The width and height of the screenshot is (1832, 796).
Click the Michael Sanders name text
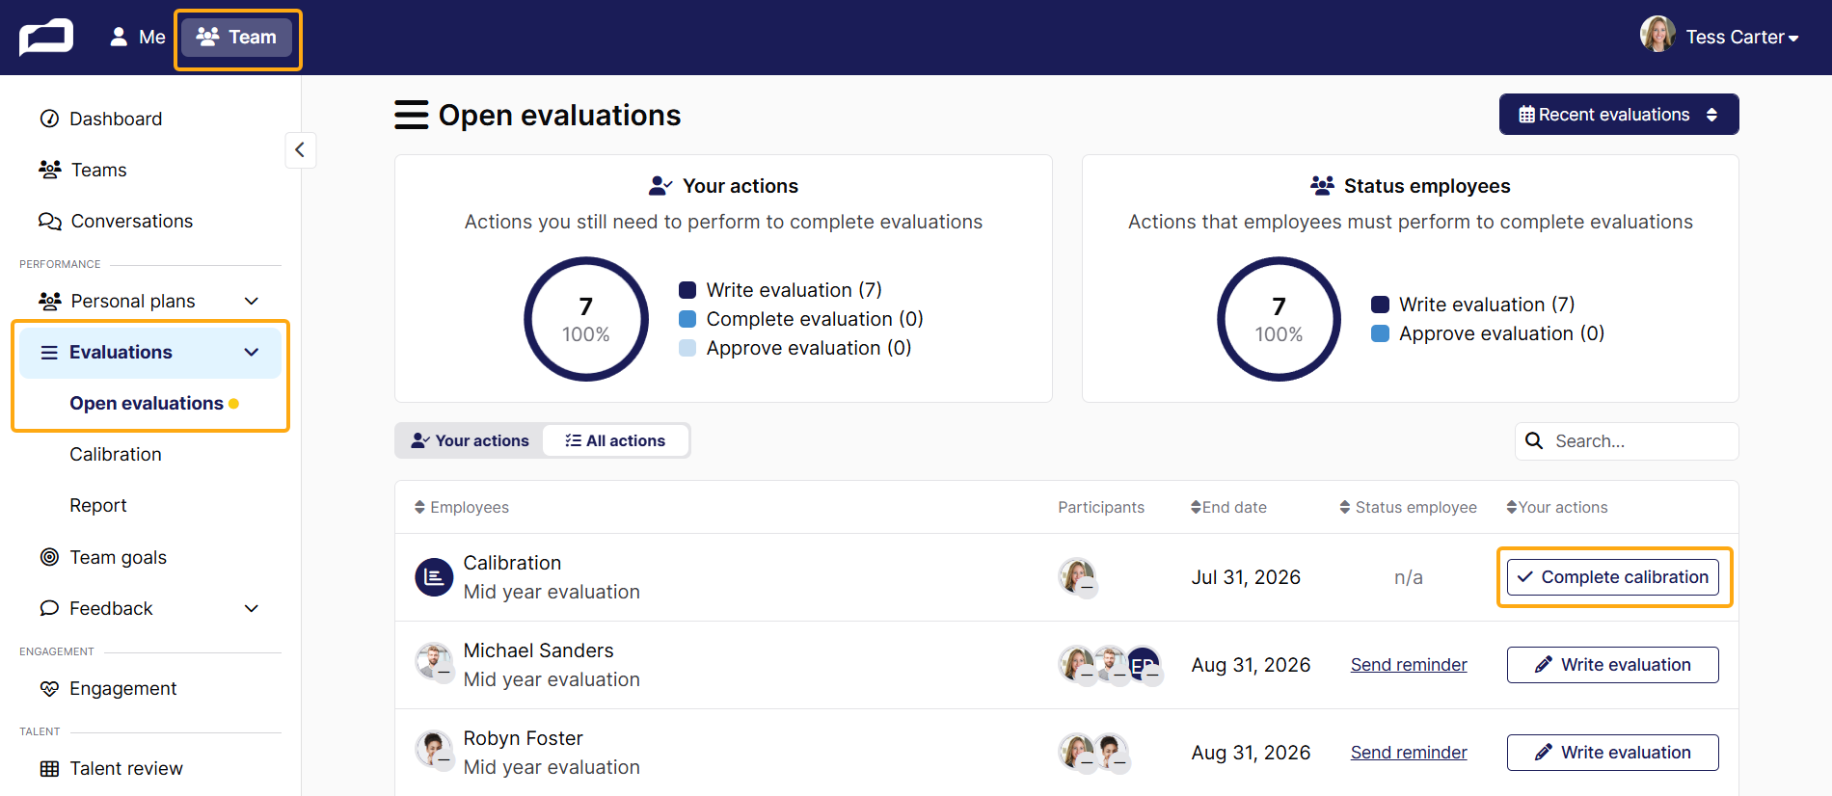click(x=538, y=650)
